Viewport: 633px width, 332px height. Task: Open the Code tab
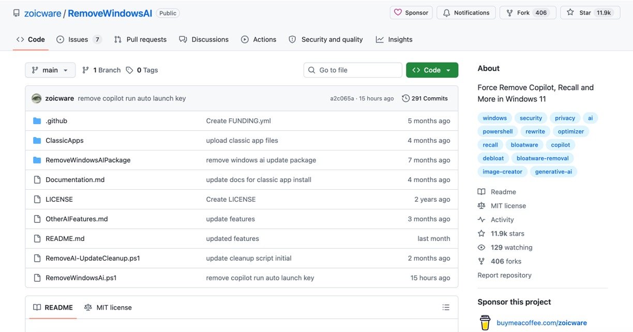(31, 39)
